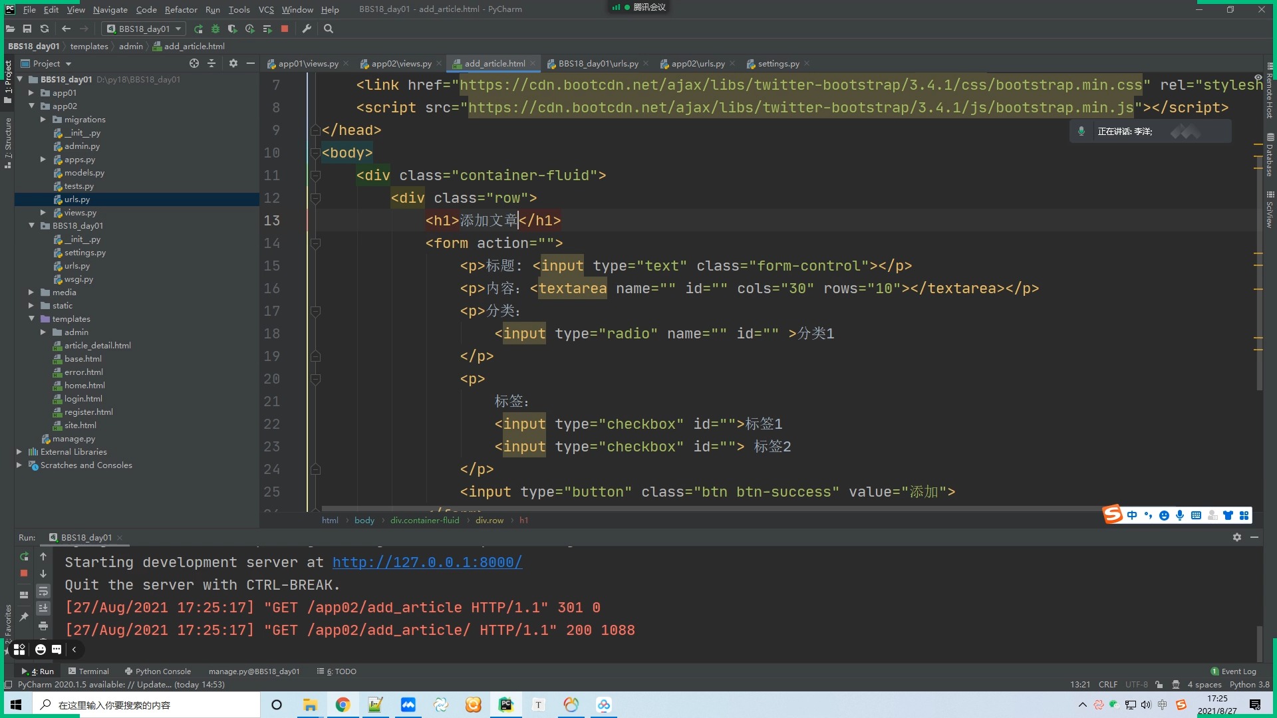The image size is (1277, 718).
Task: Click the Windows search box on the taskbar
Action: [146, 705]
